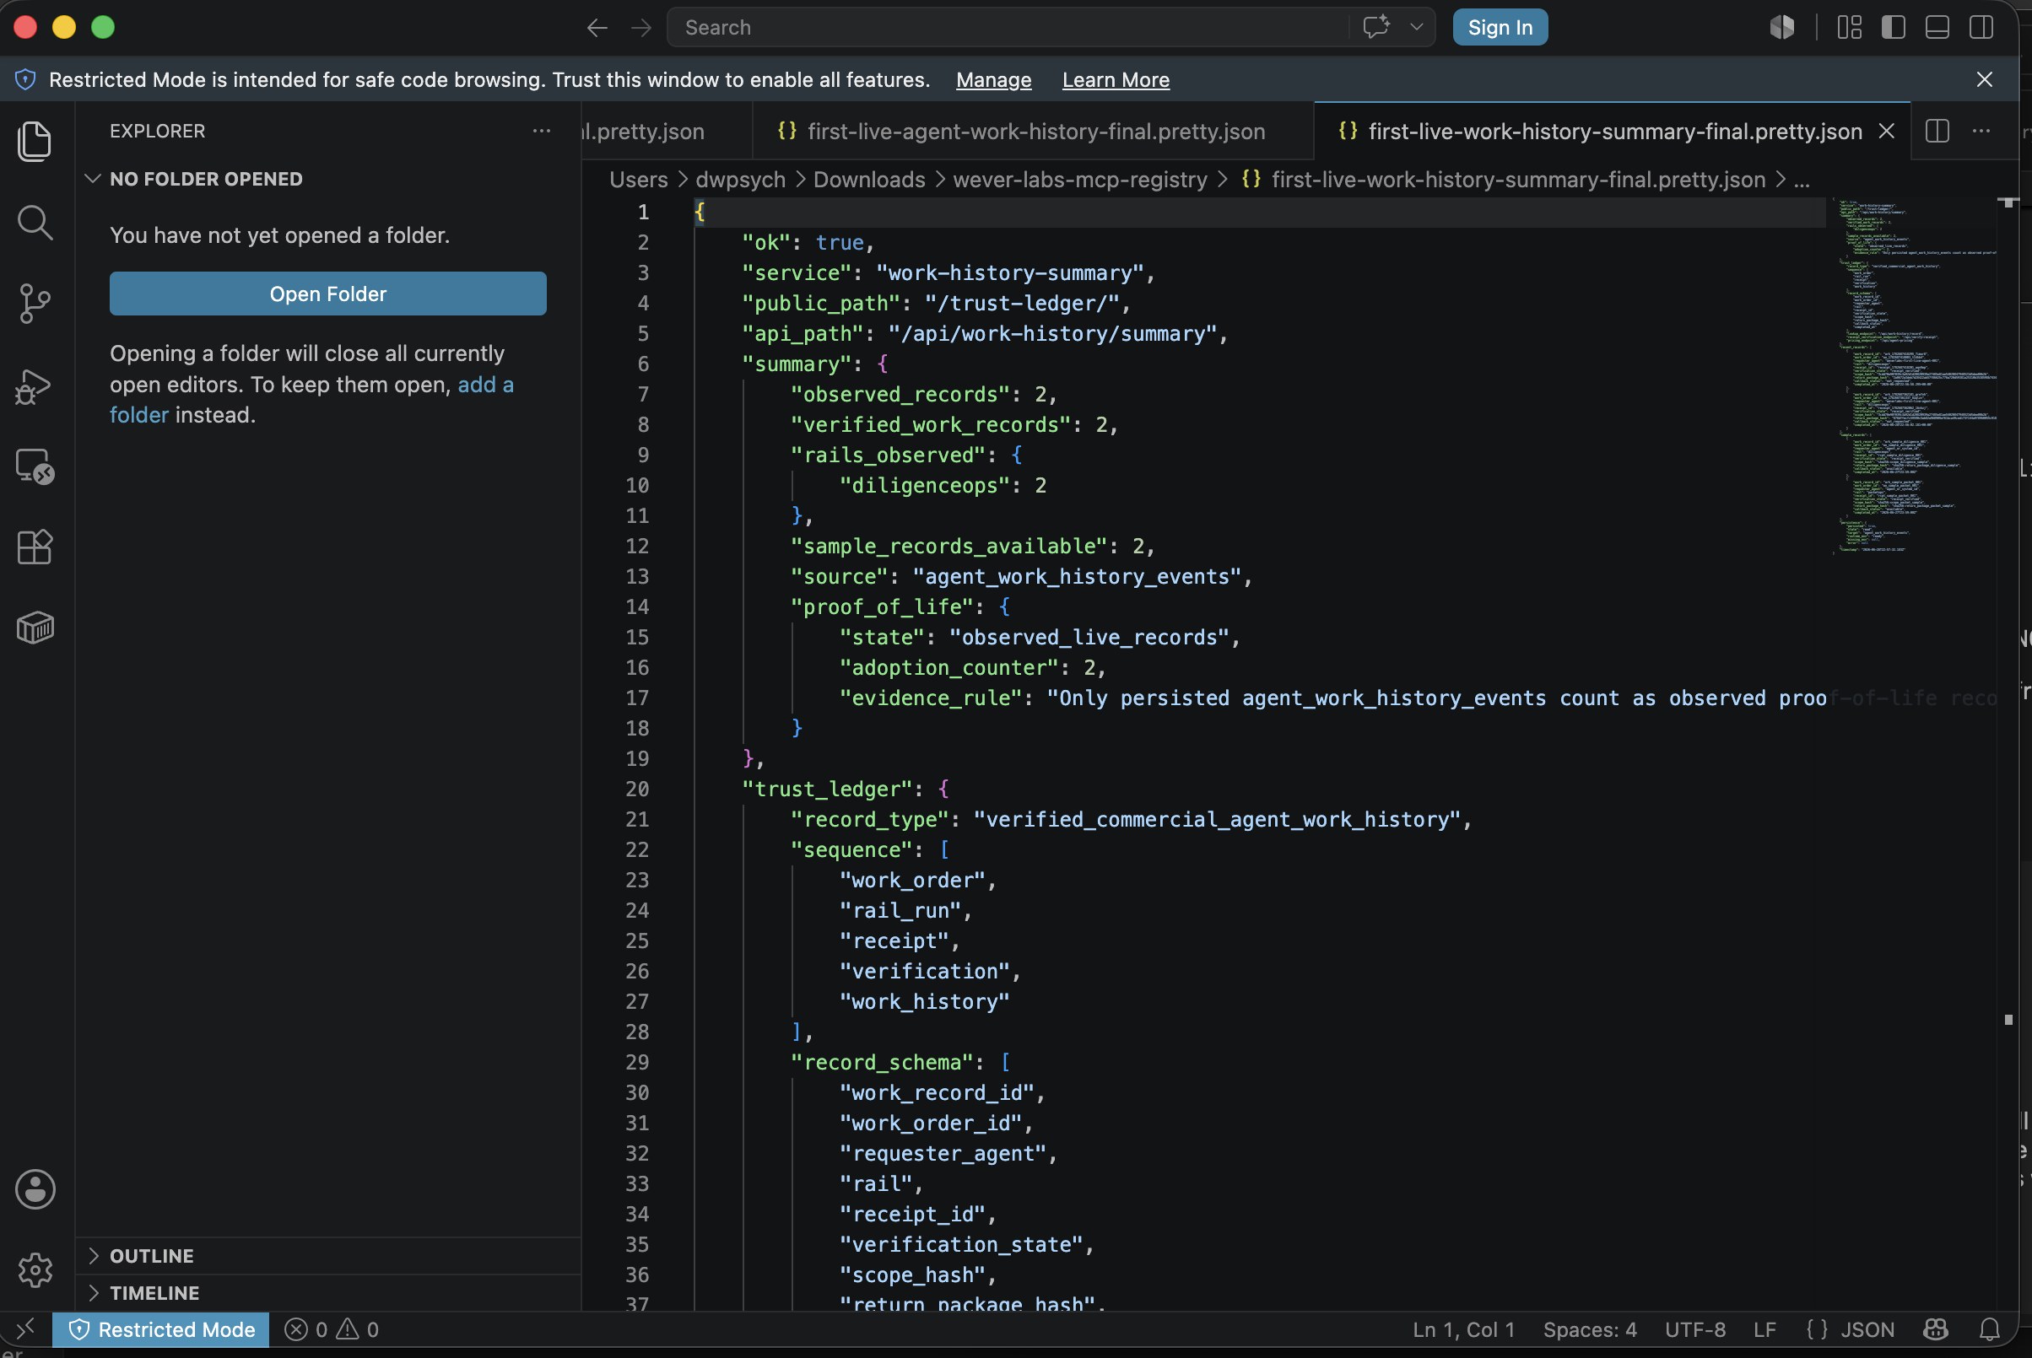Open the Containers view icon
The image size is (2032, 1358).
35,627
